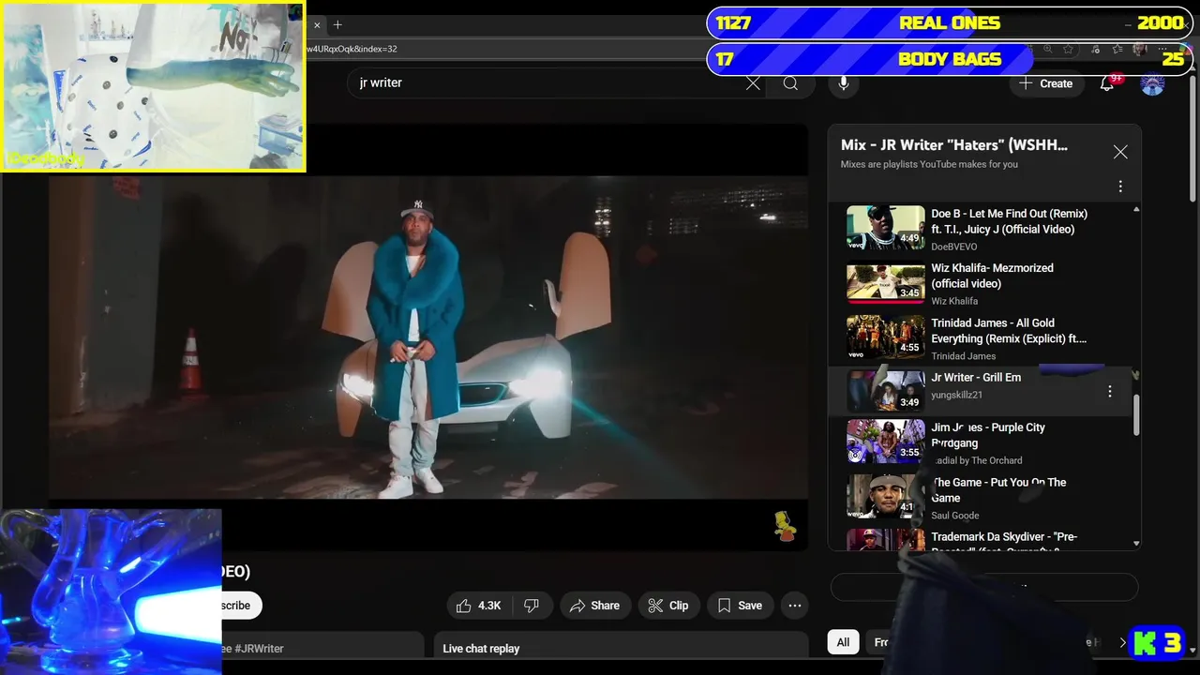The image size is (1200, 675).
Task: Open The Game Put You On The Game
Action: [980, 497]
